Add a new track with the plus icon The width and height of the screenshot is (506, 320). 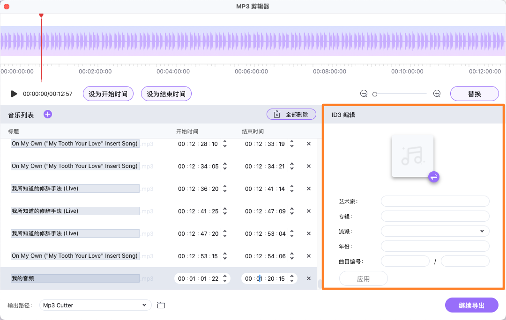pyautogui.click(x=47, y=114)
